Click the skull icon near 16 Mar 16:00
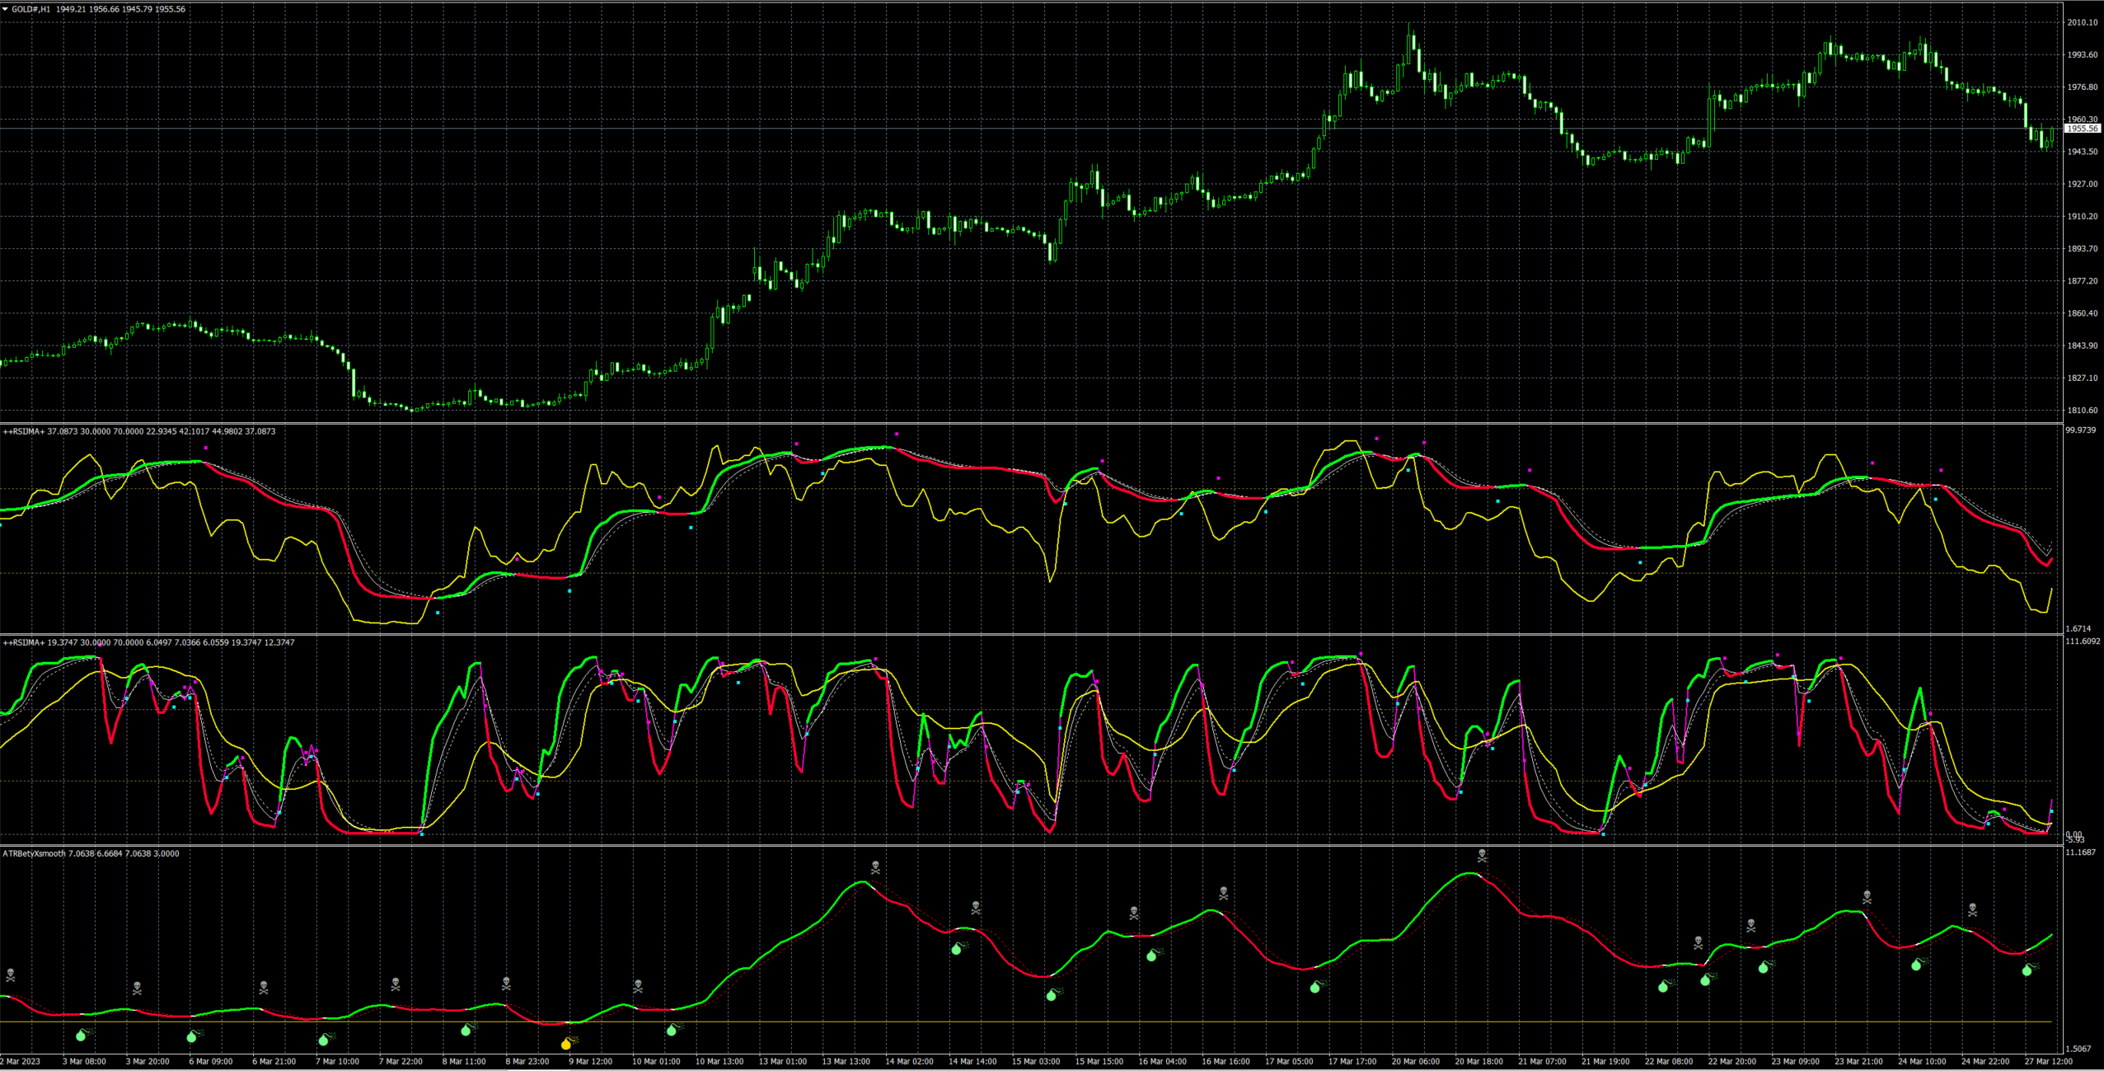Image resolution: width=2104 pixels, height=1071 pixels. click(x=1224, y=893)
